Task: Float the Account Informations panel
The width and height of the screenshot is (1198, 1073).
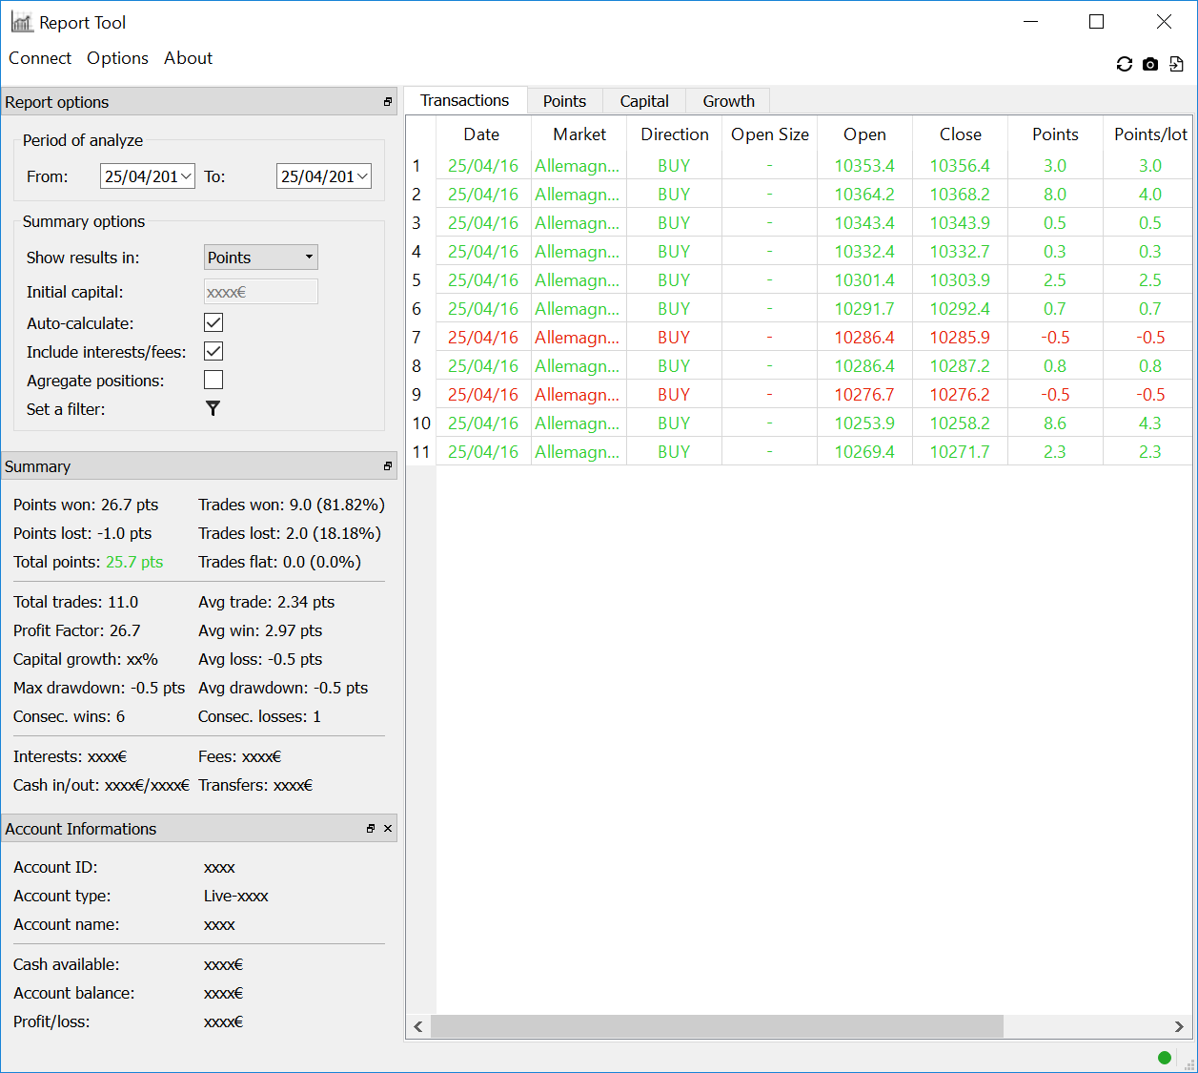Action: [371, 829]
